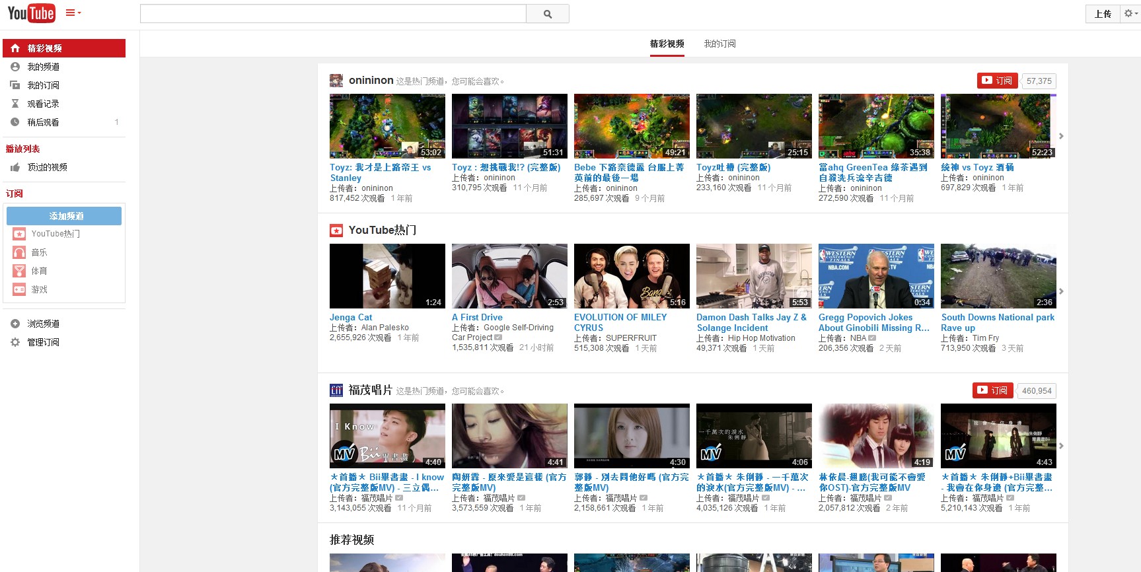
Task: Show next videos in YouTube热门 row
Action: click(x=1061, y=291)
